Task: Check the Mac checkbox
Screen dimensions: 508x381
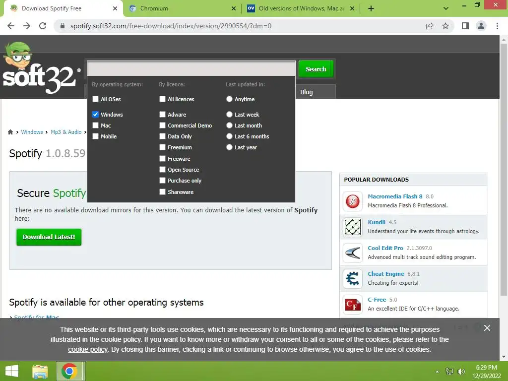Action: [x=95, y=125]
